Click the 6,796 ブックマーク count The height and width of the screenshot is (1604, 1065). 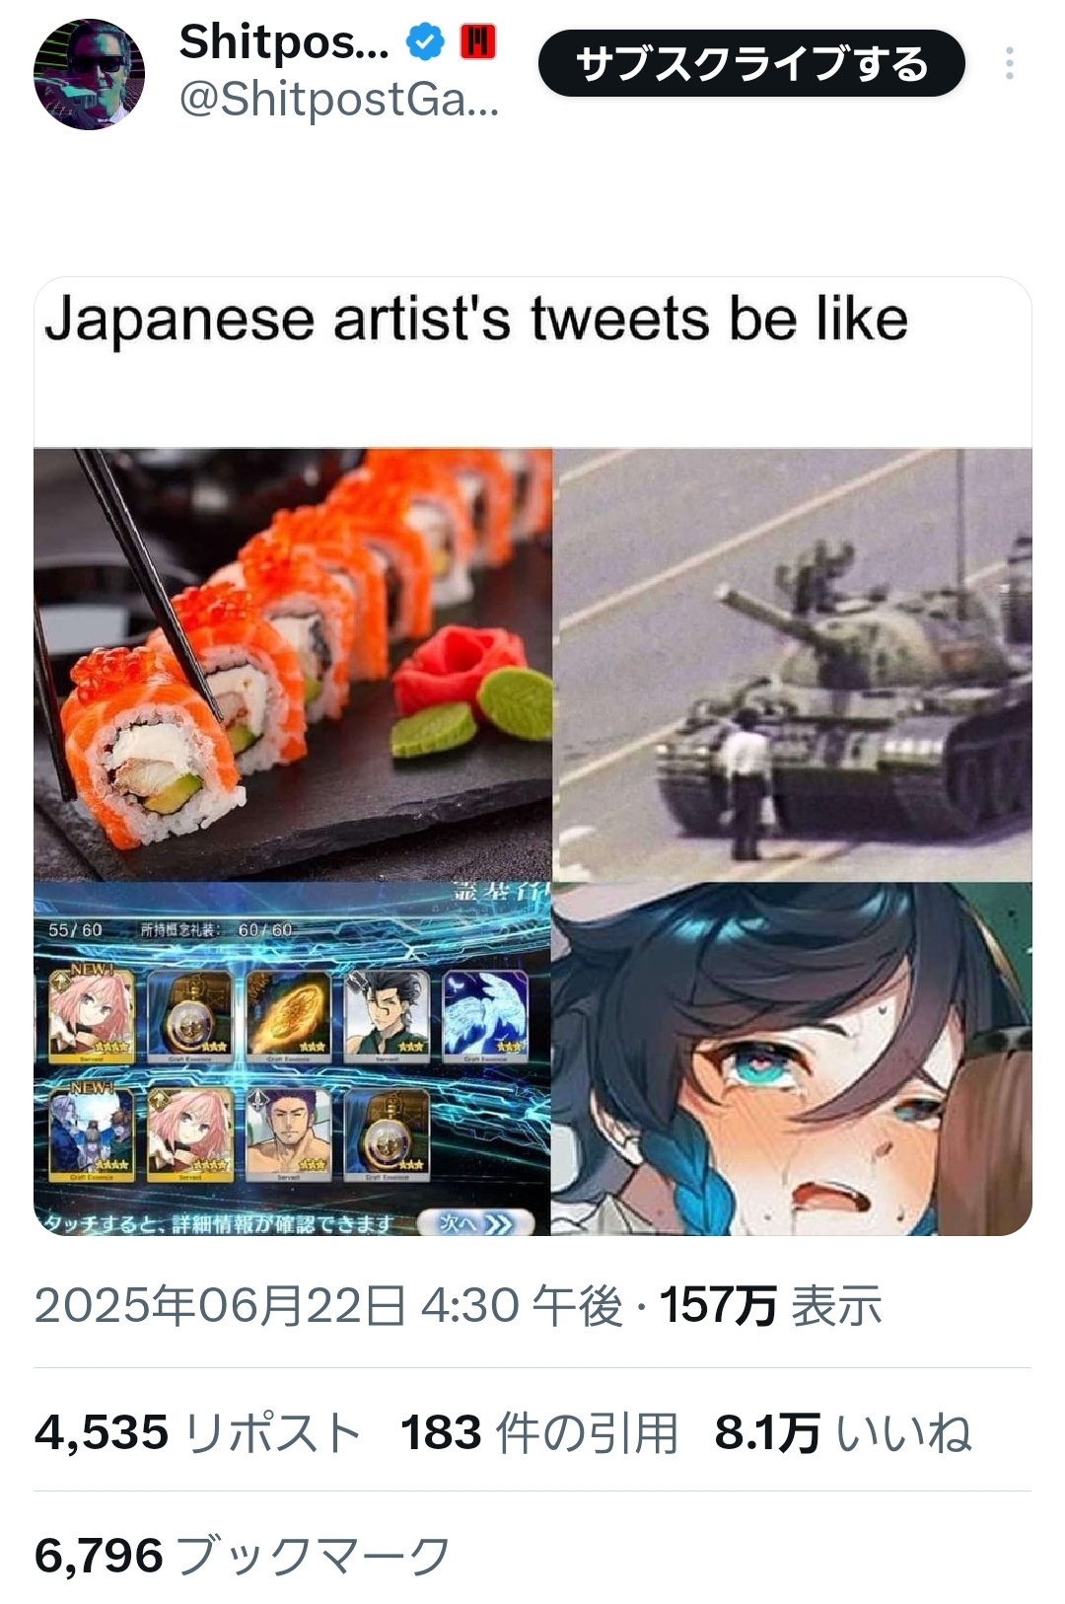[243, 1556]
